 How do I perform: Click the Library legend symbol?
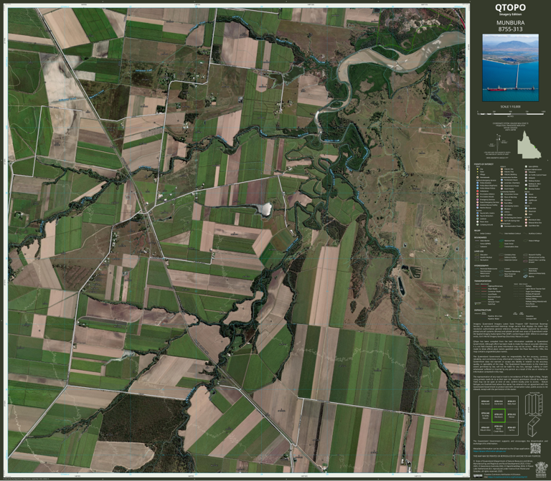coord(501,211)
